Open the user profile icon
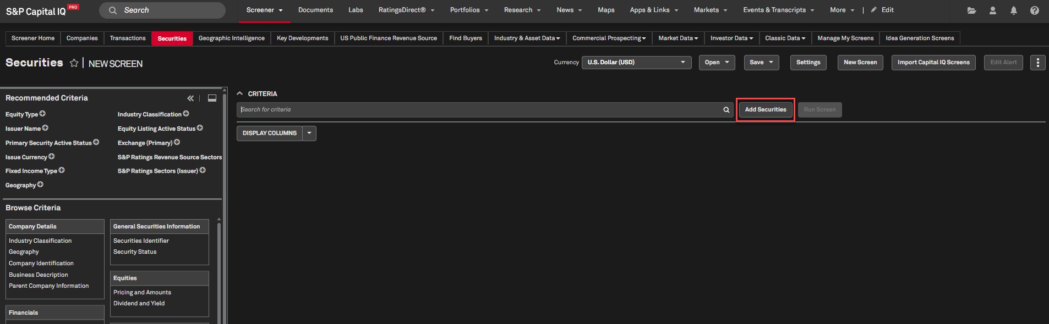 pyautogui.click(x=993, y=10)
